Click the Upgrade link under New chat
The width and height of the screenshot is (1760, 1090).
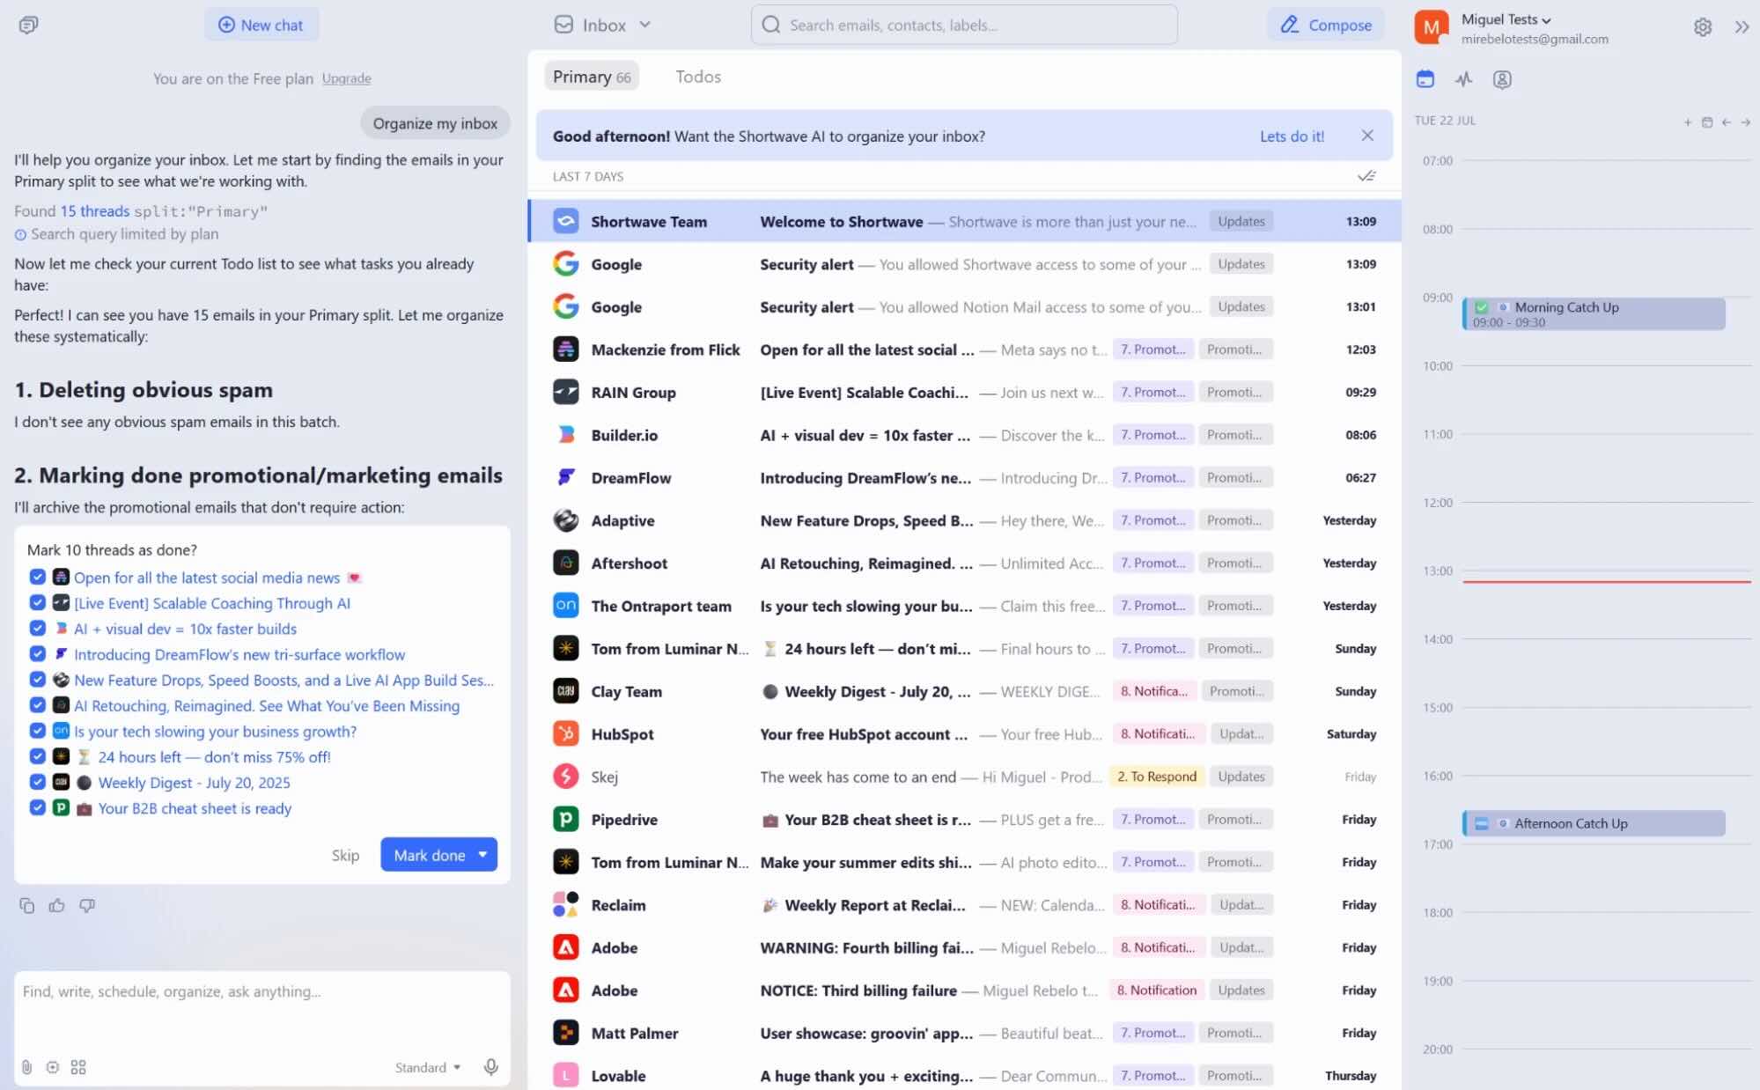[x=346, y=77]
